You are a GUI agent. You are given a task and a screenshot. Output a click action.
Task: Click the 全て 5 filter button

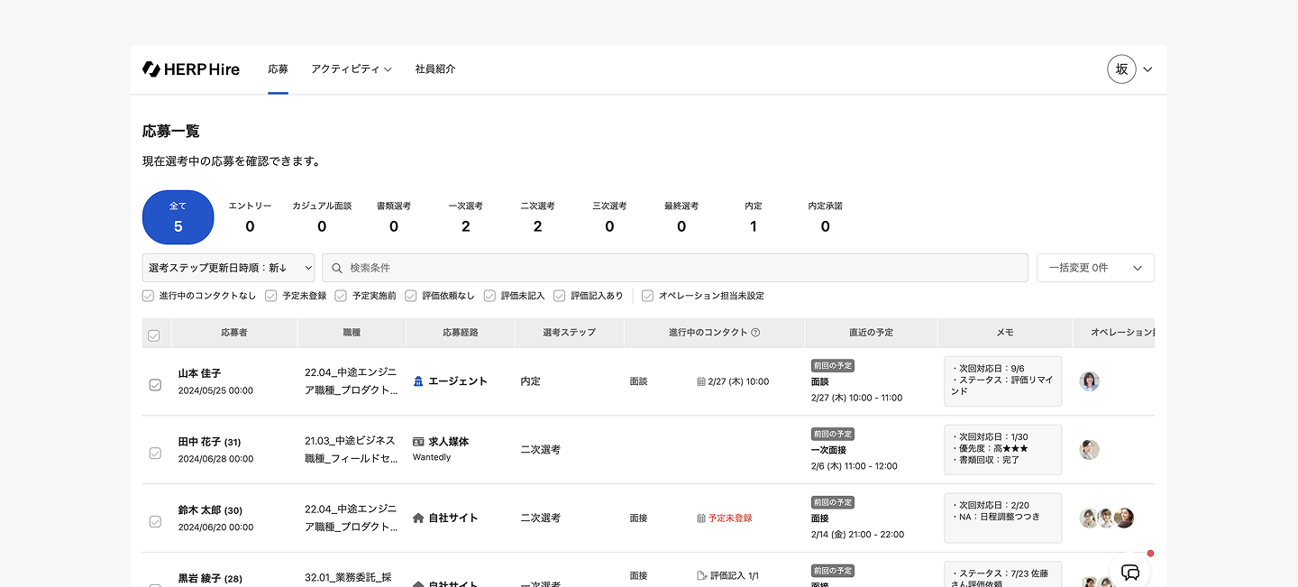(x=178, y=217)
